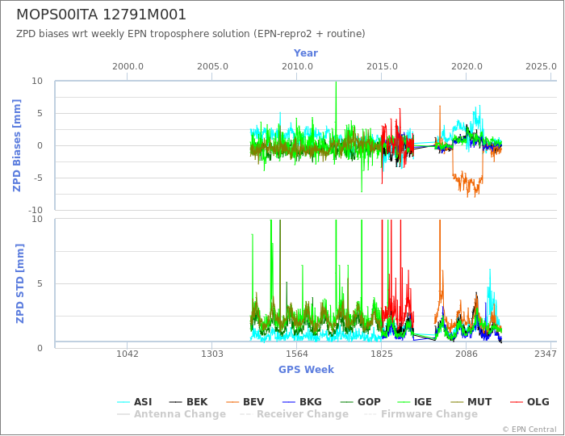565x436 pixels.
Task: Toggle the MUT series legend entry
Action: pos(472,402)
